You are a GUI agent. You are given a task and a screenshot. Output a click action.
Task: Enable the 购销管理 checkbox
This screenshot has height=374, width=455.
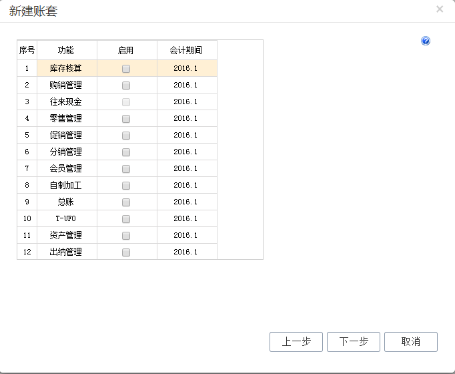[x=126, y=85]
